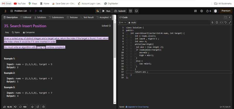
Task: Click the Easy difficulty tag
Action: (x=7, y=32)
